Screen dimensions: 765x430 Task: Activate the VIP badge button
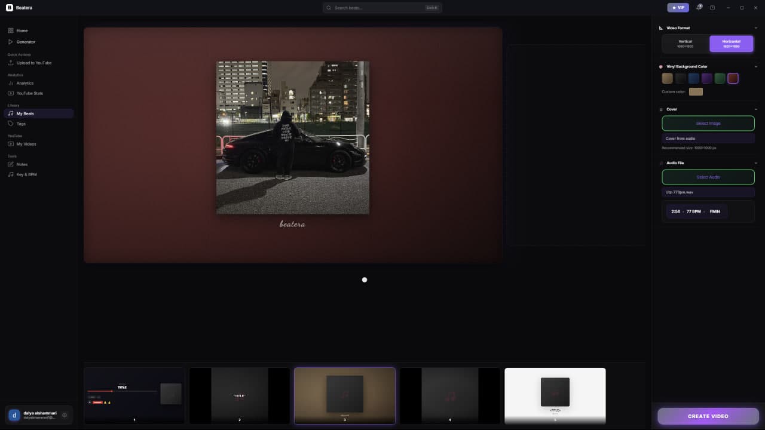click(678, 8)
